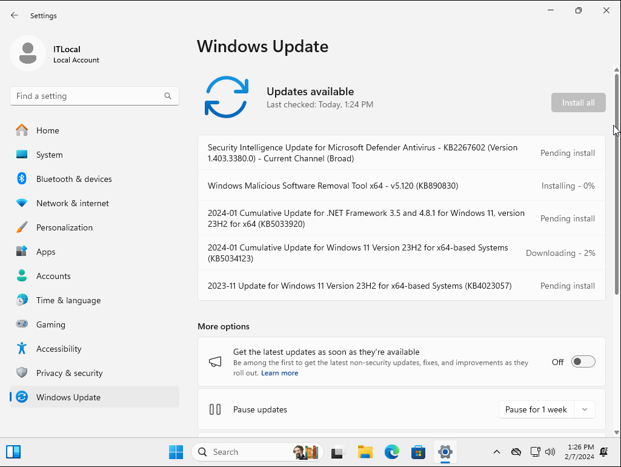Click the Installing - 0% status text
Image resolution: width=621 pixels, height=467 pixels.
click(568, 186)
